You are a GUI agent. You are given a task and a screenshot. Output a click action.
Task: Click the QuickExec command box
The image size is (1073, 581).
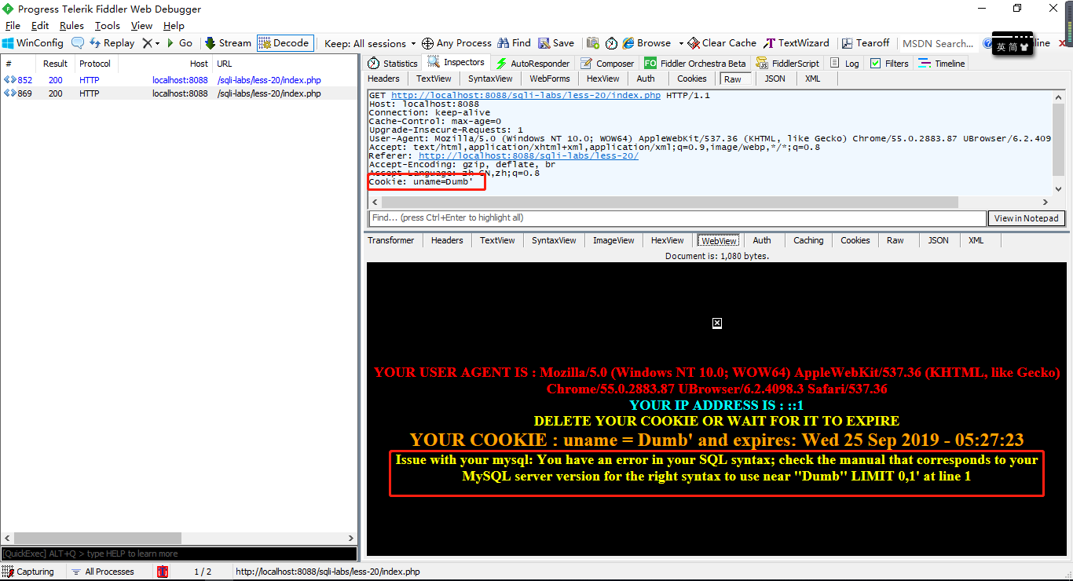pyautogui.click(x=179, y=554)
